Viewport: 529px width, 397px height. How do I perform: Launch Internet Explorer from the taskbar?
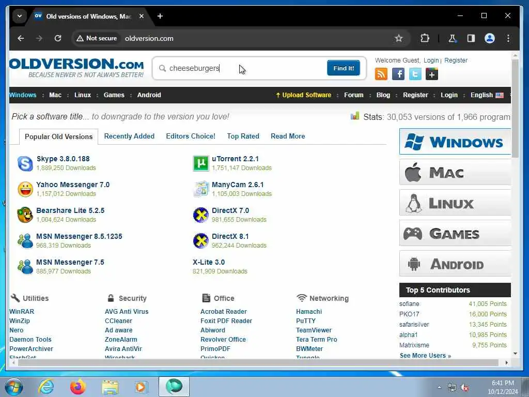click(x=46, y=387)
